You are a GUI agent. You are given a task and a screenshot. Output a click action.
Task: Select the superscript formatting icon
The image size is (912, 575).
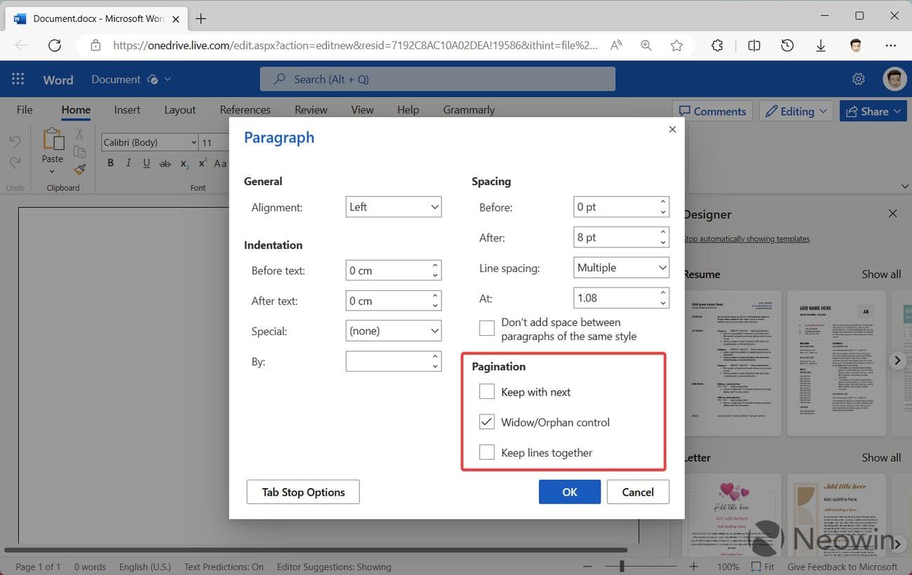[x=202, y=162]
